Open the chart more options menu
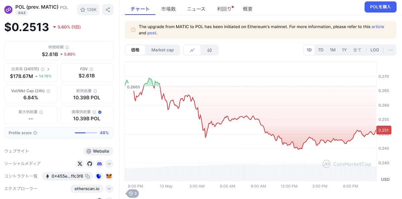 390,50
